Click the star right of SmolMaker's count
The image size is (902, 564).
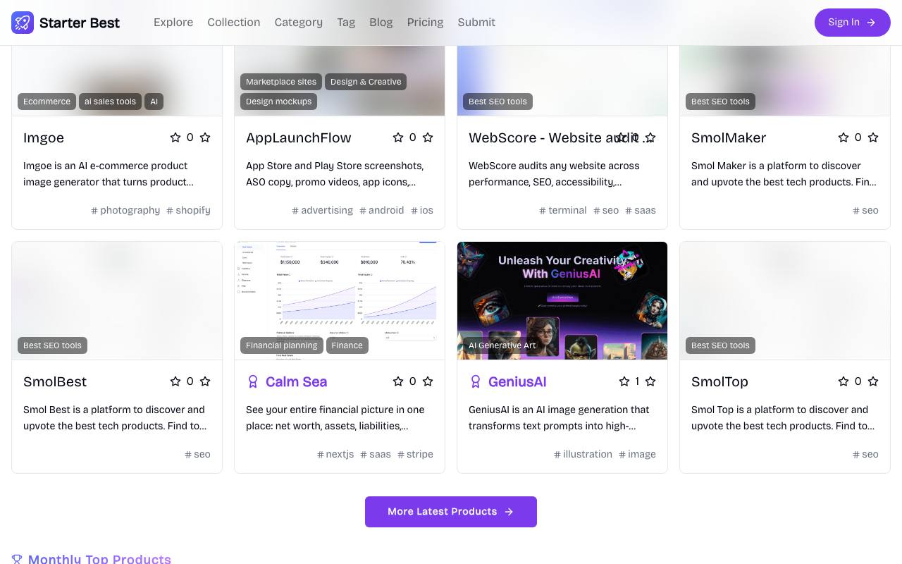[873, 137]
